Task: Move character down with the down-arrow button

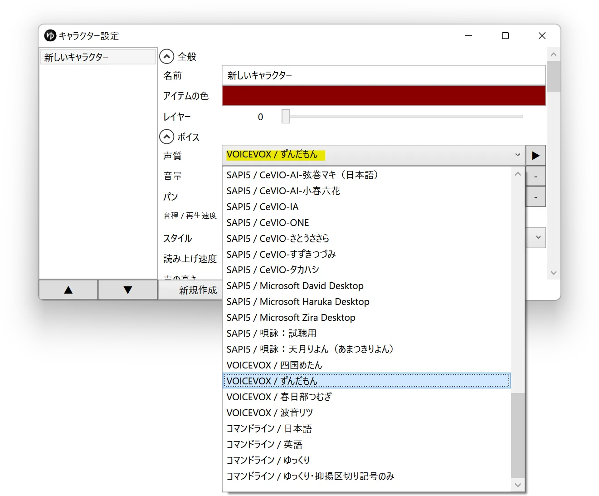Action: [128, 290]
